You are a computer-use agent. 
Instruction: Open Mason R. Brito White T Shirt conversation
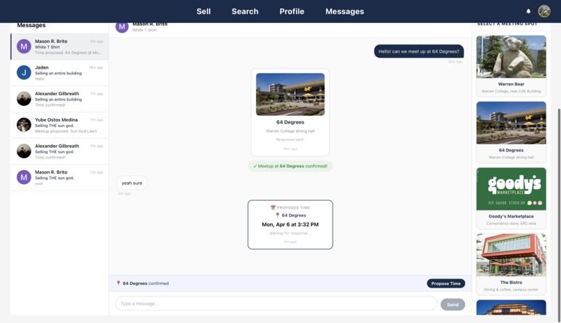click(60, 47)
